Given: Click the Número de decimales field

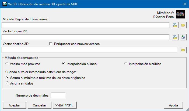Looking at the screenshot, I should pyautogui.click(x=58, y=95).
